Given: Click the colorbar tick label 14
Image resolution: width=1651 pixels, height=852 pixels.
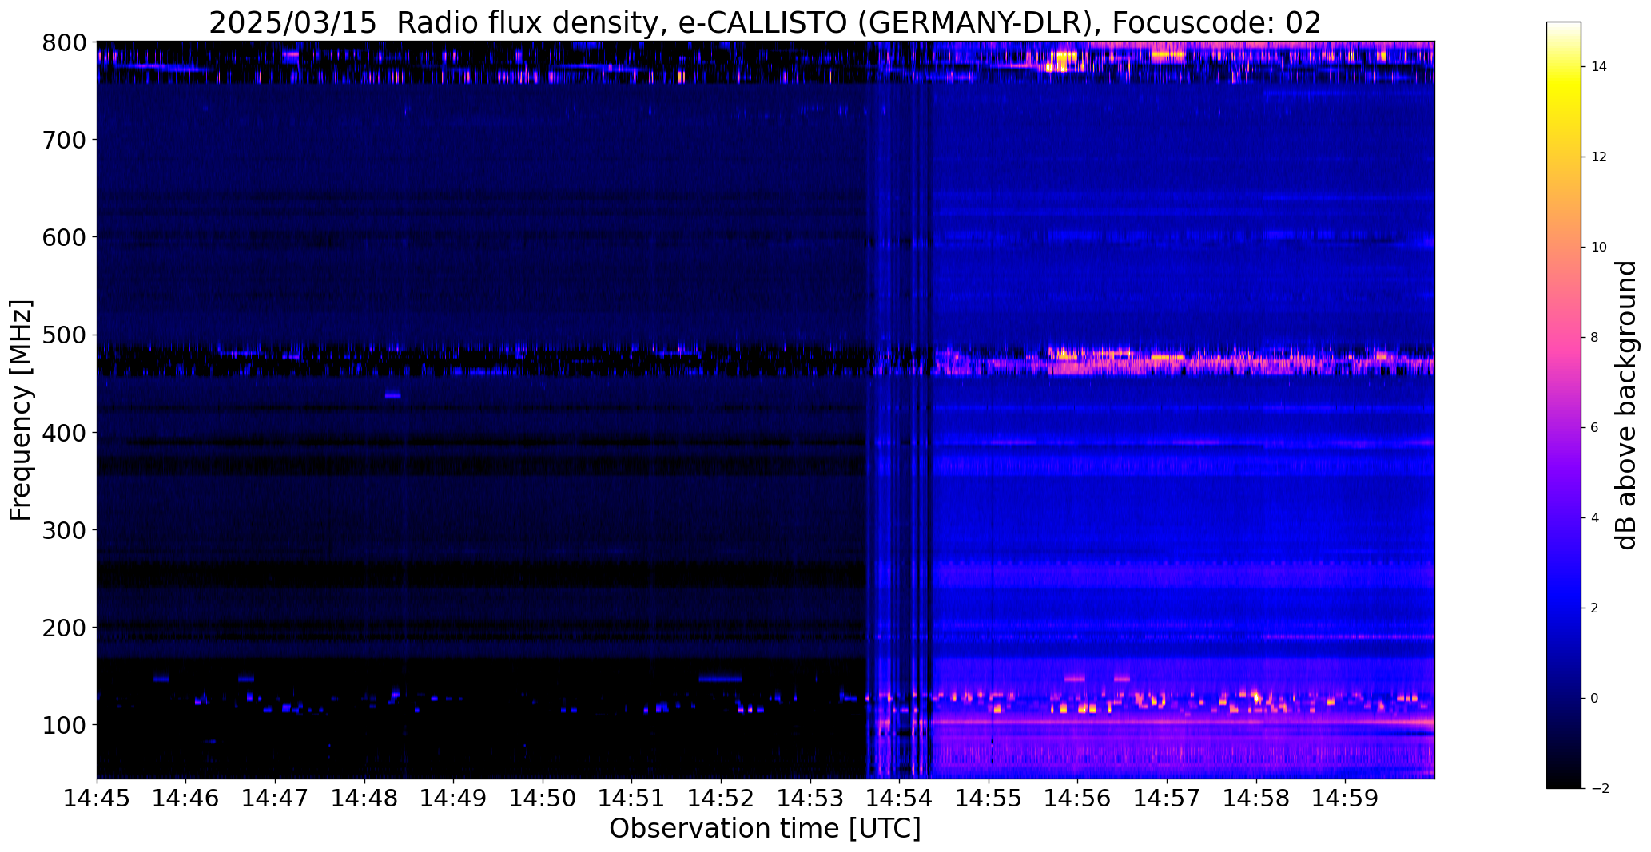Looking at the screenshot, I should coord(1599,67).
